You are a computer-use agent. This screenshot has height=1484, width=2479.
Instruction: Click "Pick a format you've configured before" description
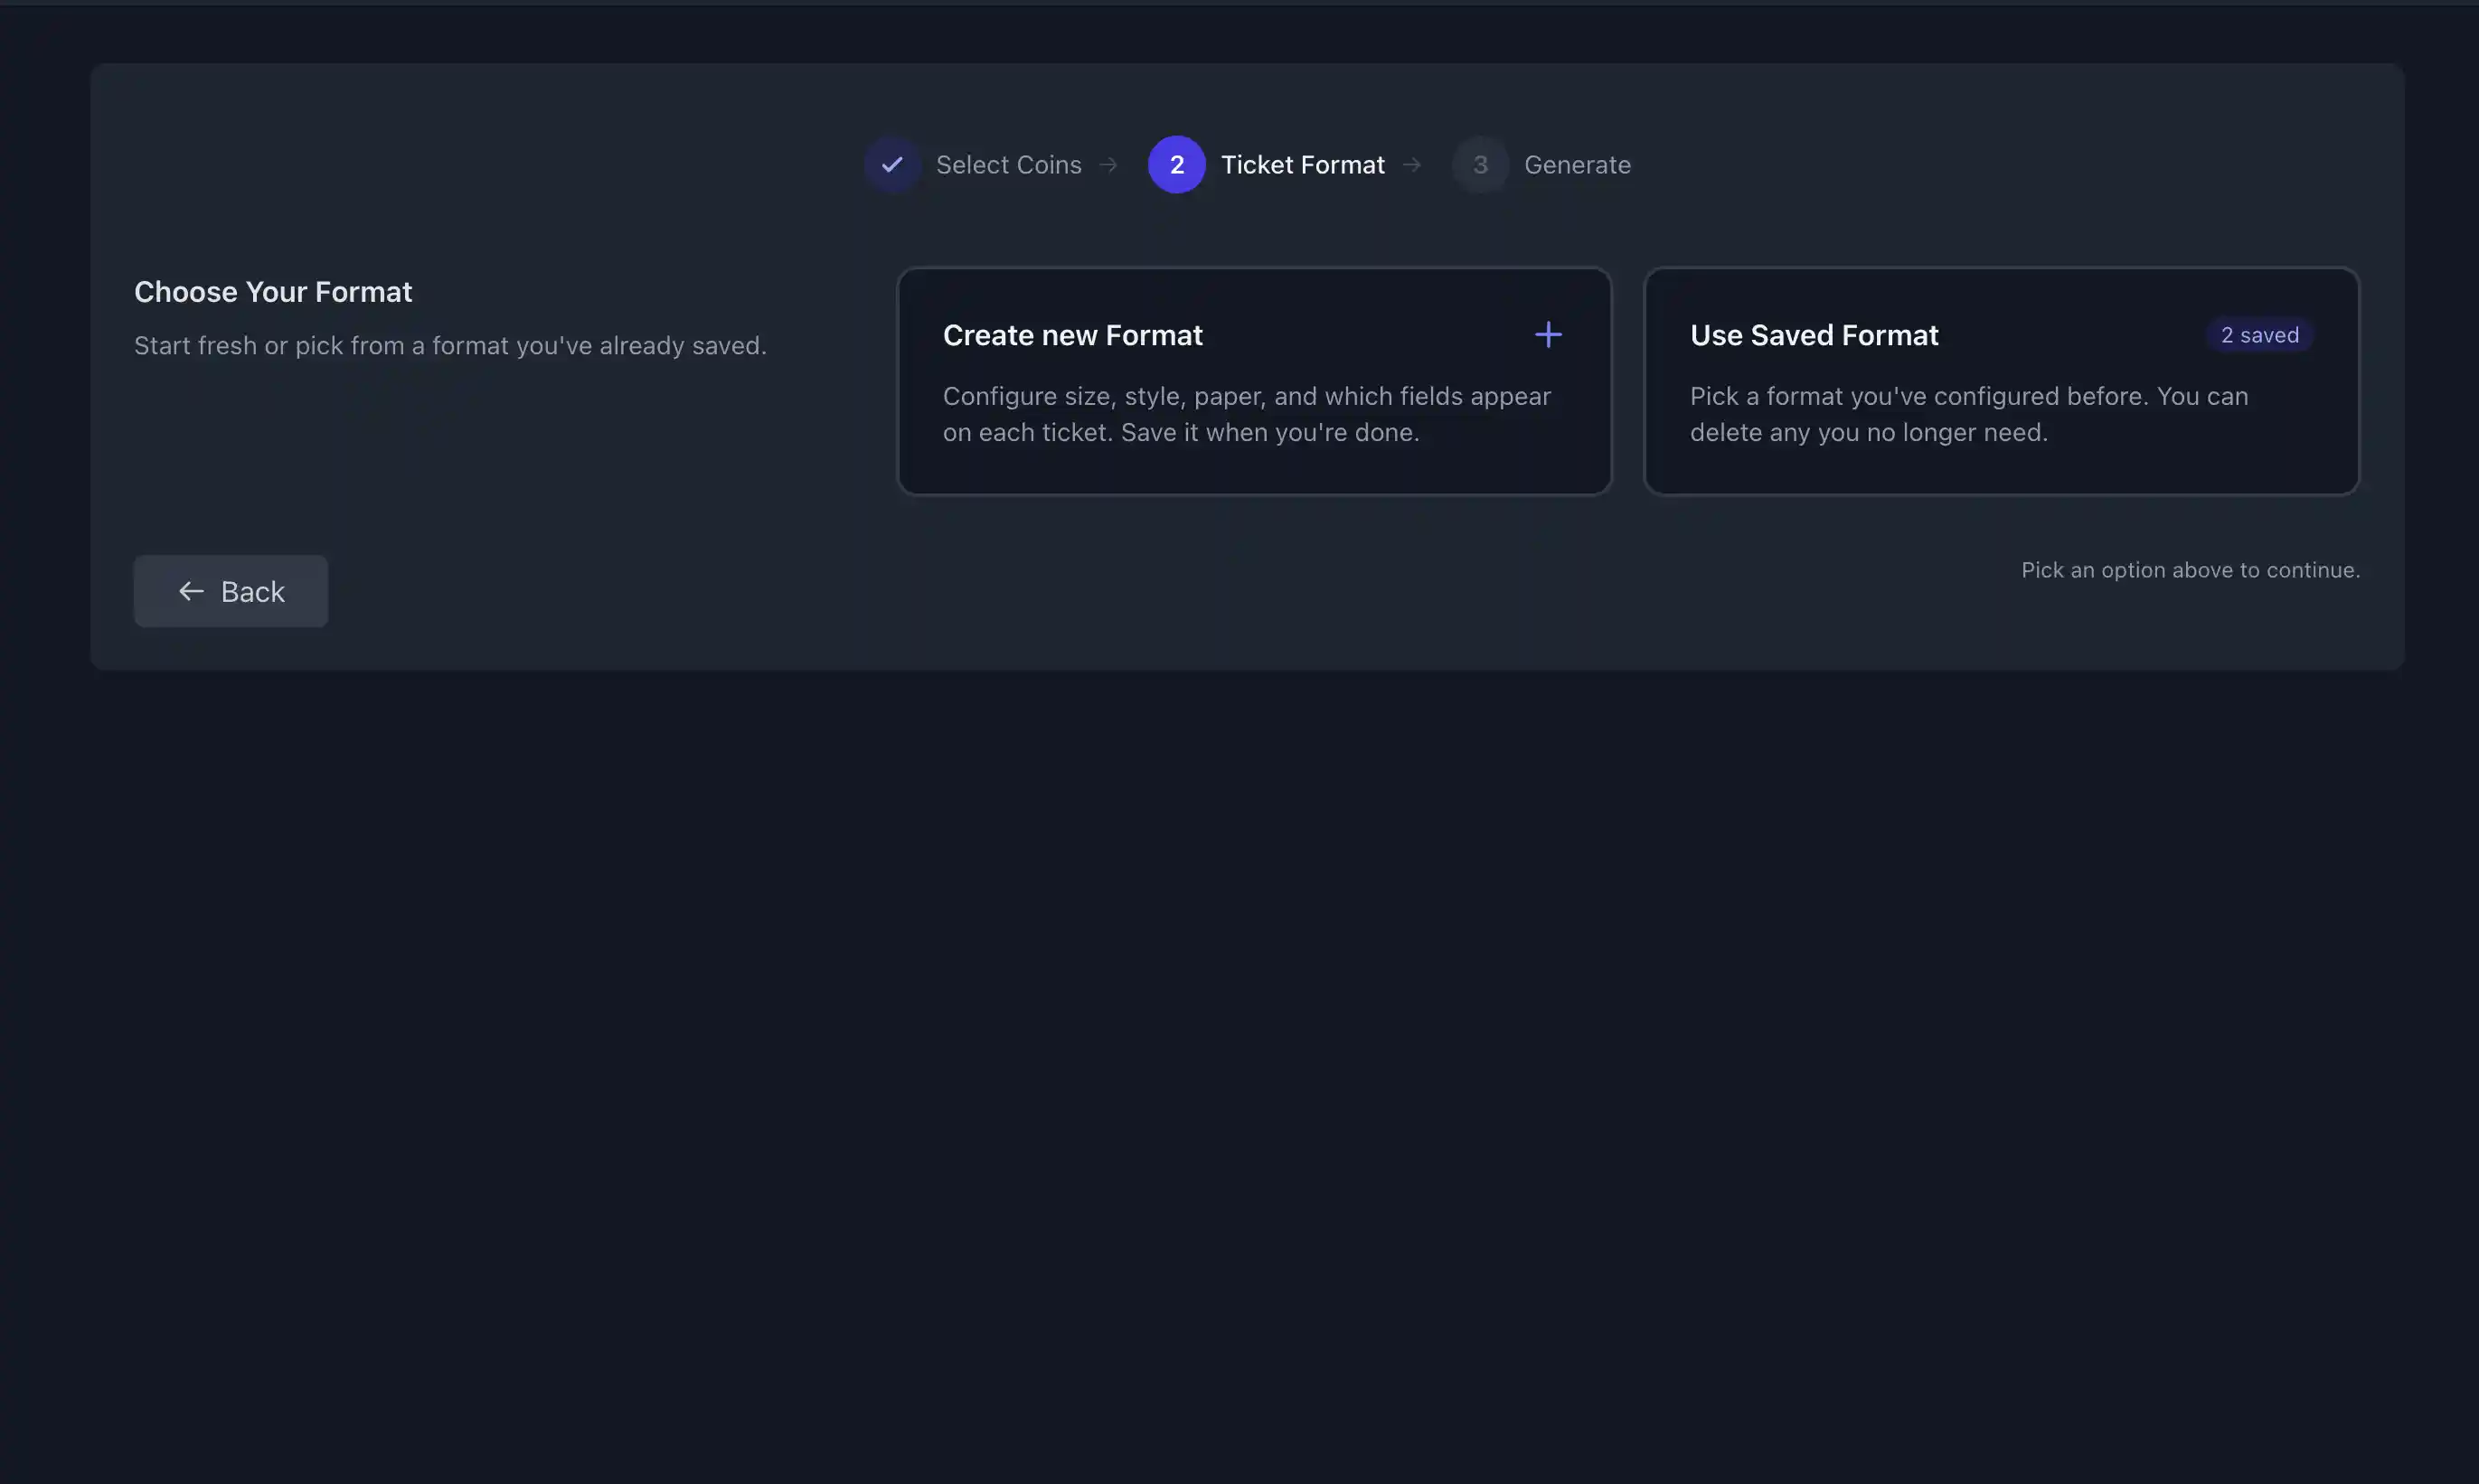[1969, 414]
